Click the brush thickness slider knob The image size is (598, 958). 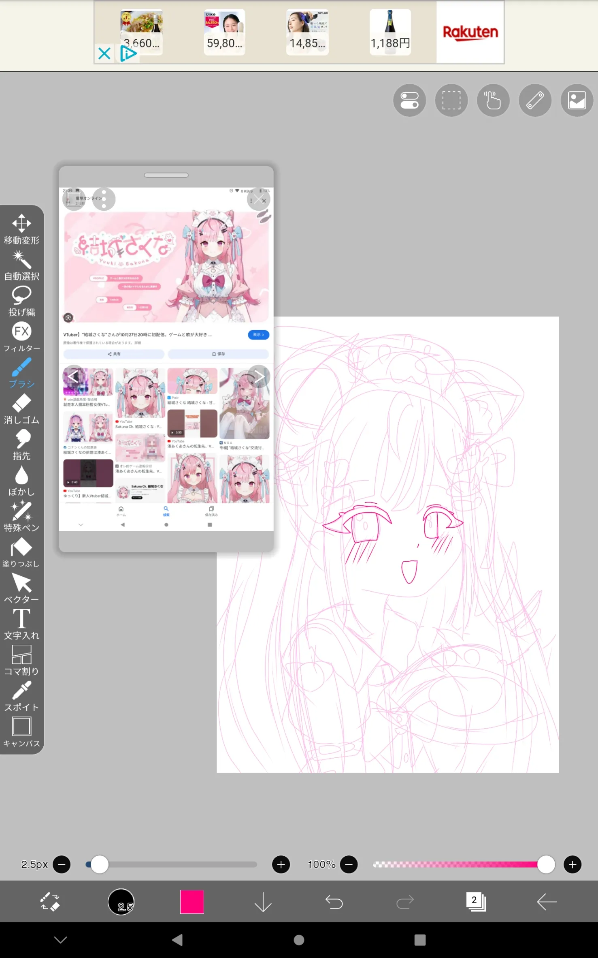tap(99, 864)
